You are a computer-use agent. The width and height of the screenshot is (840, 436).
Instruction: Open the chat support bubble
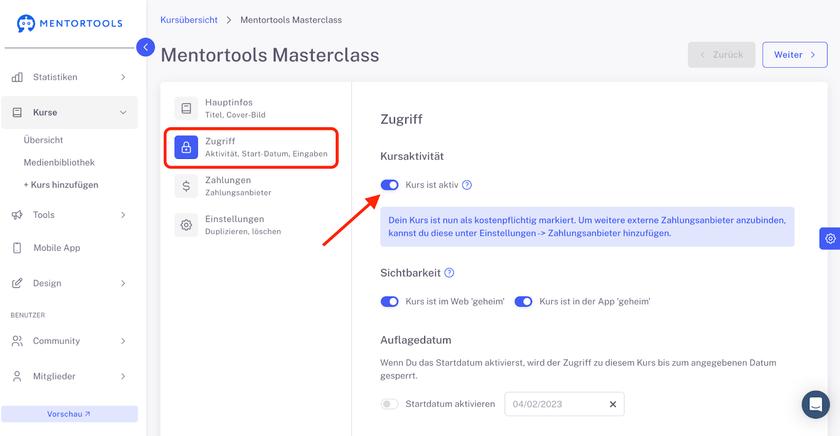[x=815, y=405]
